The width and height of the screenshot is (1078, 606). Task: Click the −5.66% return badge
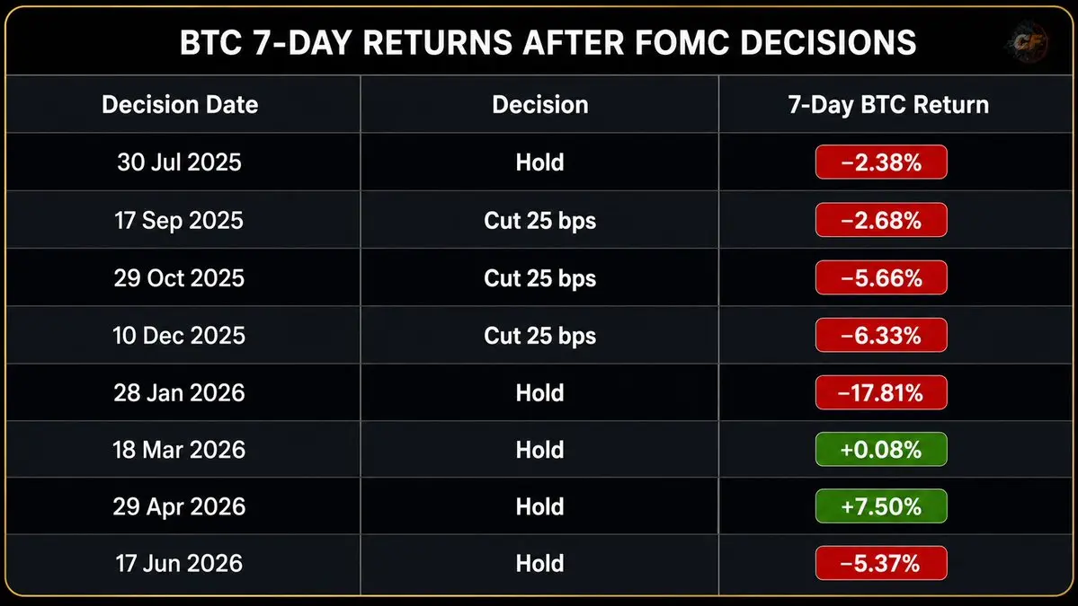click(x=881, y=277)
